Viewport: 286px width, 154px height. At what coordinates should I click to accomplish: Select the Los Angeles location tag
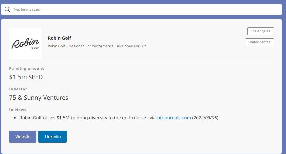tap(260, 31)
